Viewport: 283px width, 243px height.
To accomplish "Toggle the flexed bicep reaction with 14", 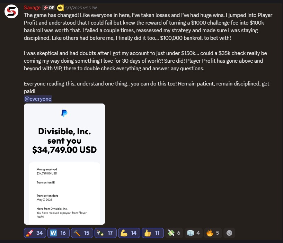I will [x=129, y=233].
